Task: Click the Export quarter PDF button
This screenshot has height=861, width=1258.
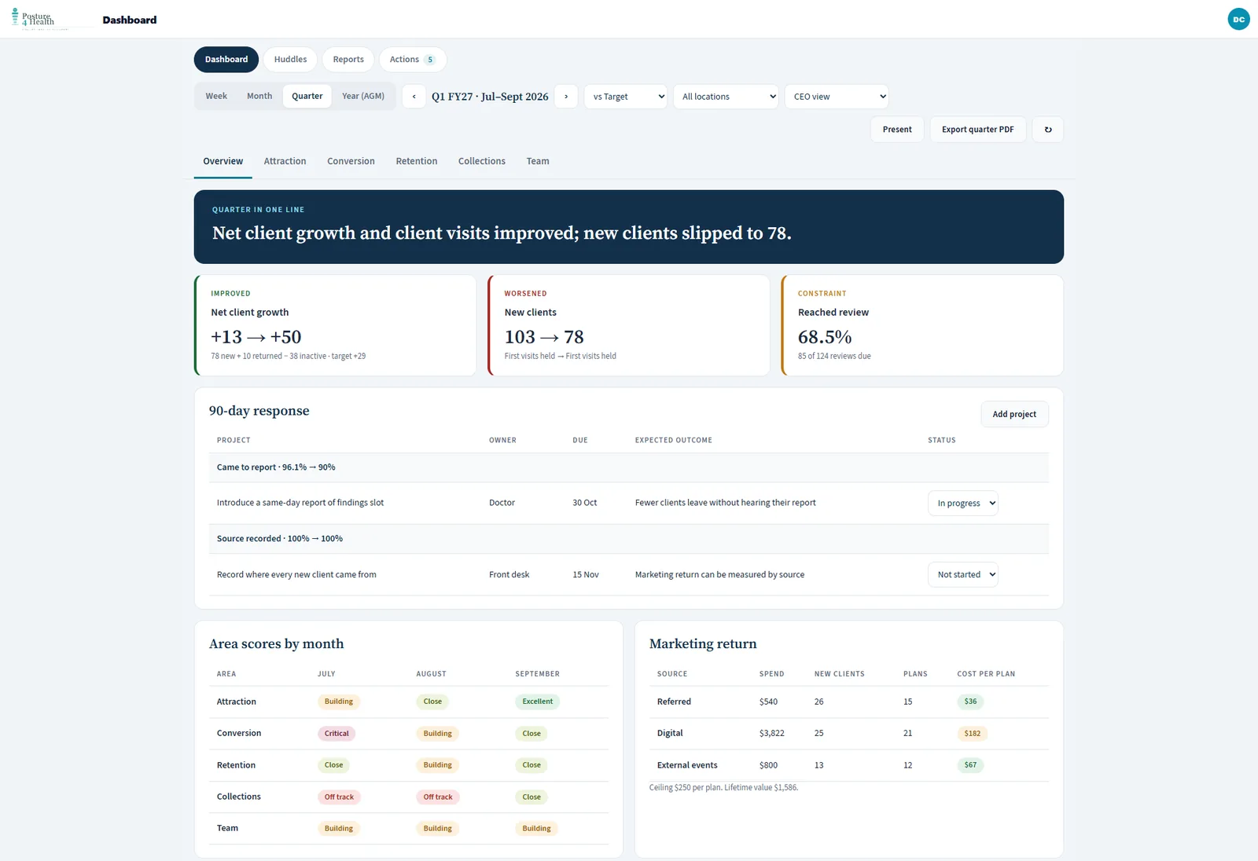Action: (x=978, y=130)
